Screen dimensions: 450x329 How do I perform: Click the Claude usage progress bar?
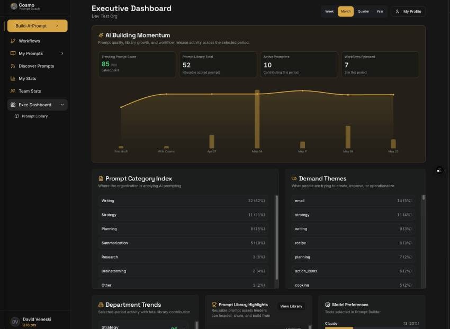372,328
